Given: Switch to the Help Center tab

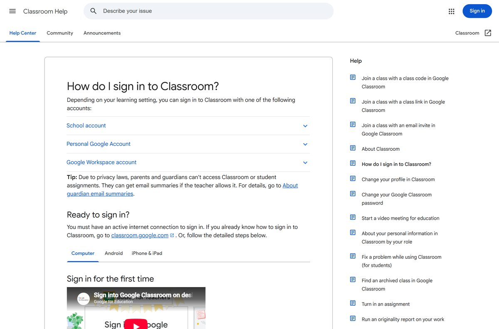Looking at the screenshot, I should 23,33.
